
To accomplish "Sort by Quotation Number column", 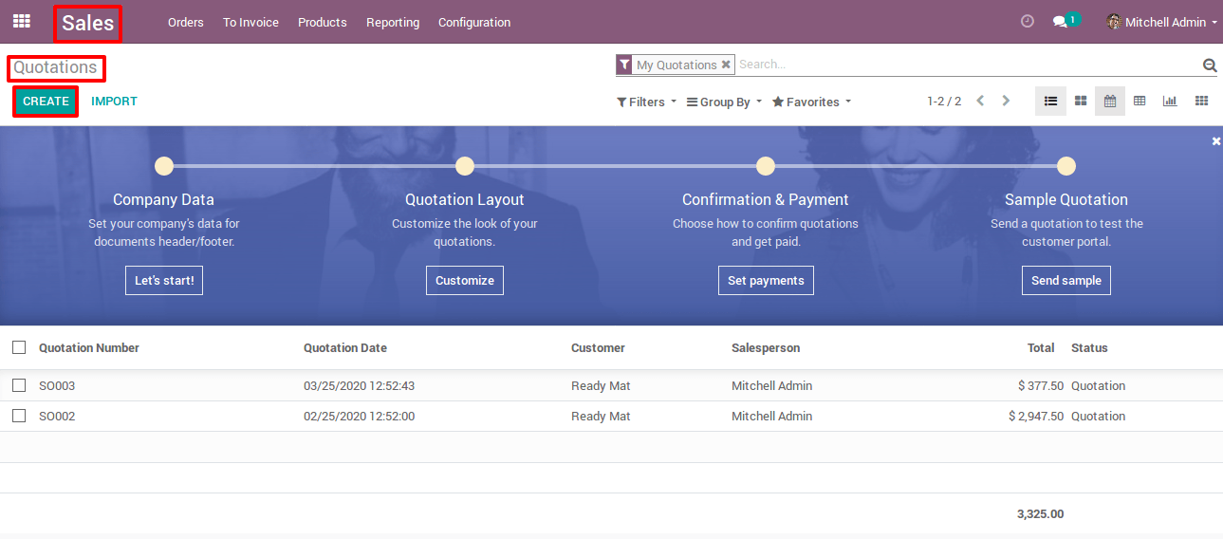I will point(89,347).
